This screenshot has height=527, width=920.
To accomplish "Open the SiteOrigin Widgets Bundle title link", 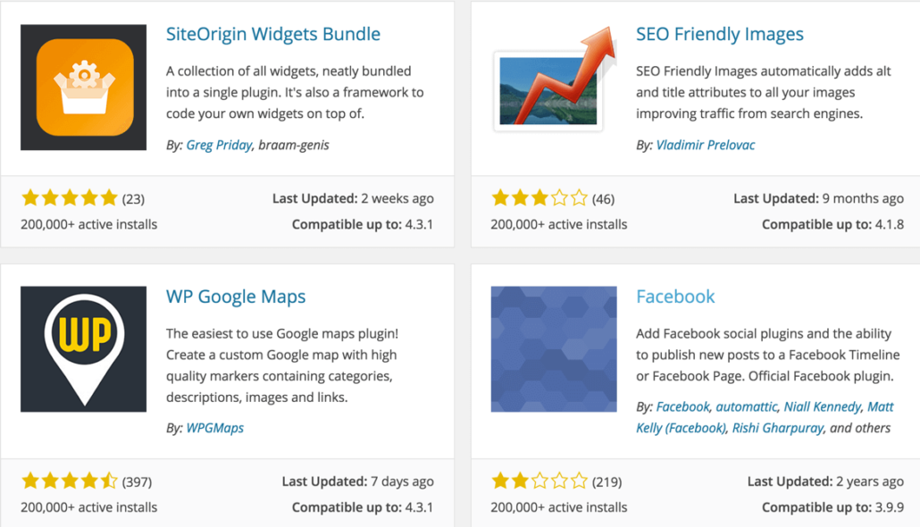I will [273, 35].
